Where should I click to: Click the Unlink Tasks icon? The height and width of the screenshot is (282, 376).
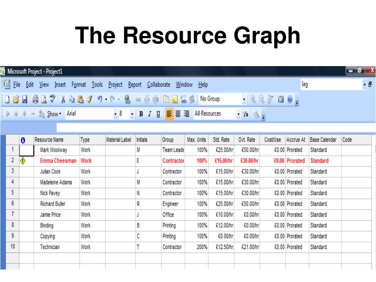click(x=147, y=99)
